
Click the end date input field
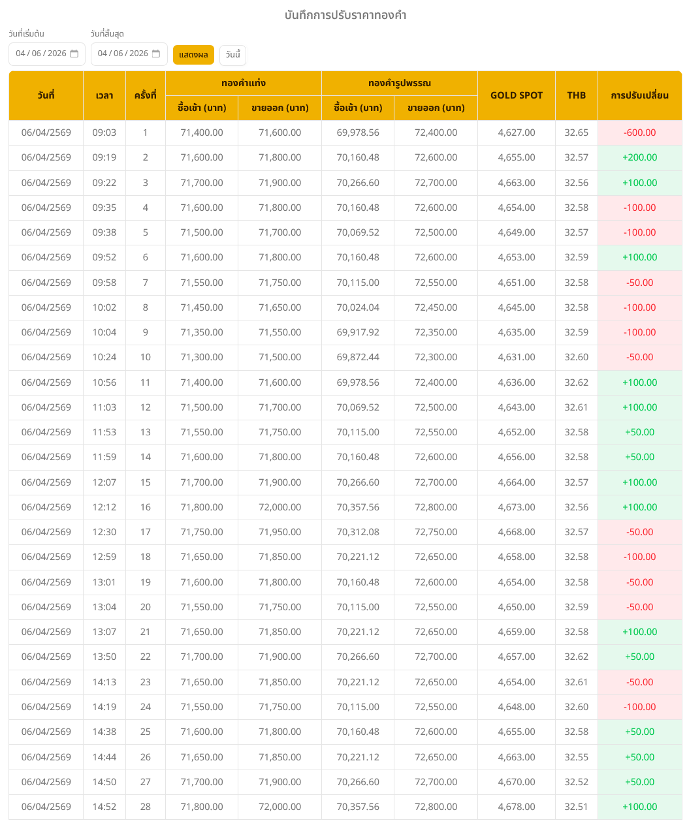[123, 54]
